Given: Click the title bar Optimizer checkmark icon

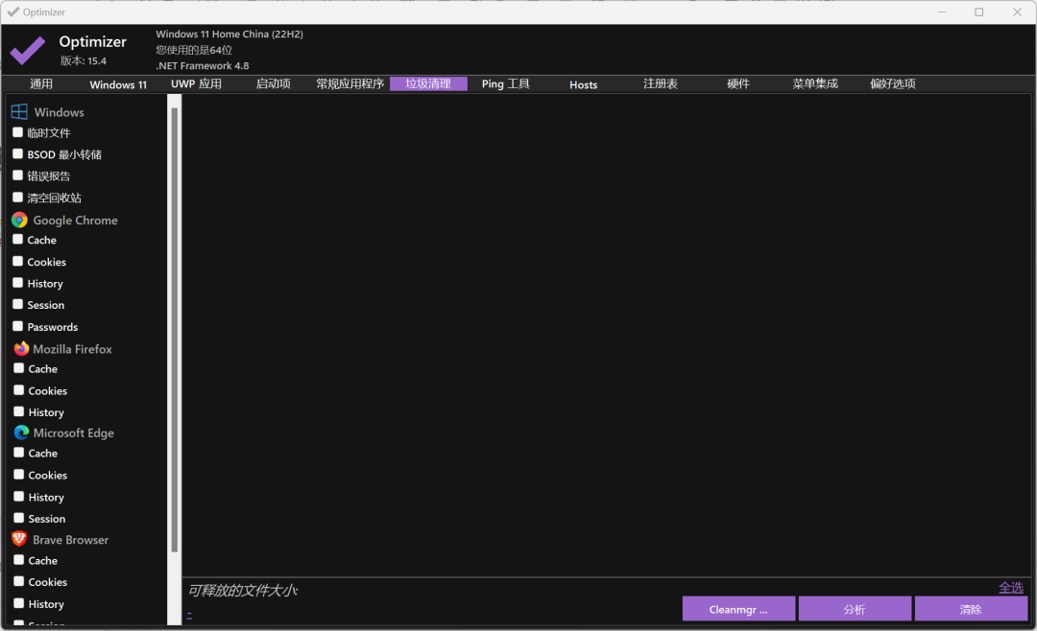Looking at the screenshot, I should tap(13, 12).
